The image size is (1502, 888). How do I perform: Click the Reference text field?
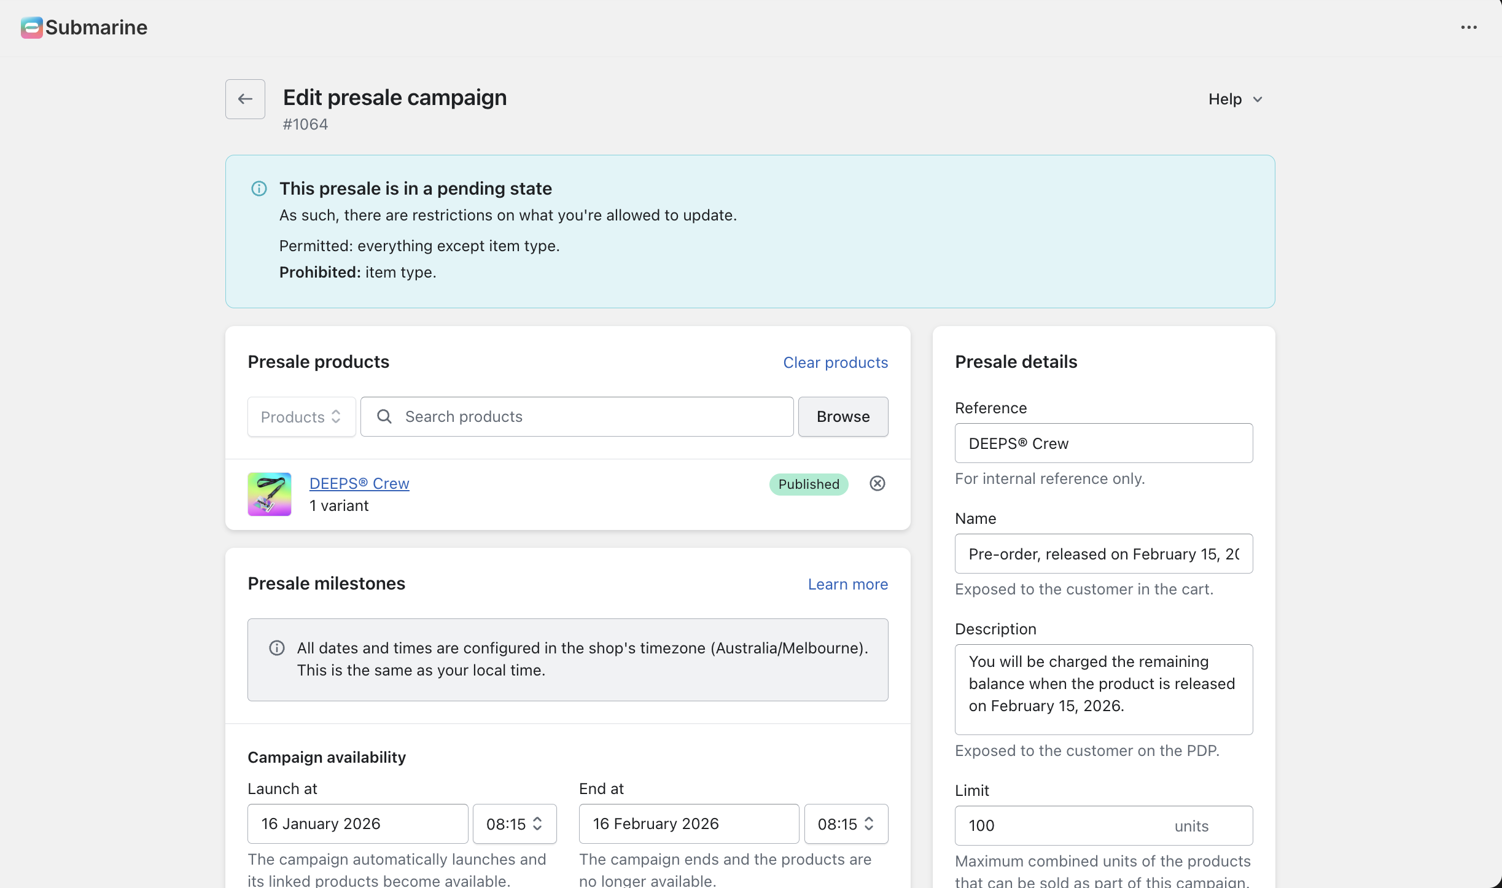1103,443
